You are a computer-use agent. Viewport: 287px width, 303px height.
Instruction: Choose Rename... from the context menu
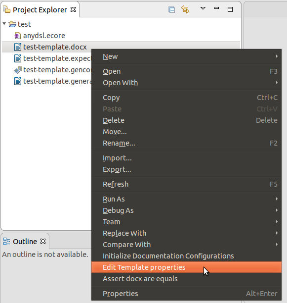tap(186, 143)
